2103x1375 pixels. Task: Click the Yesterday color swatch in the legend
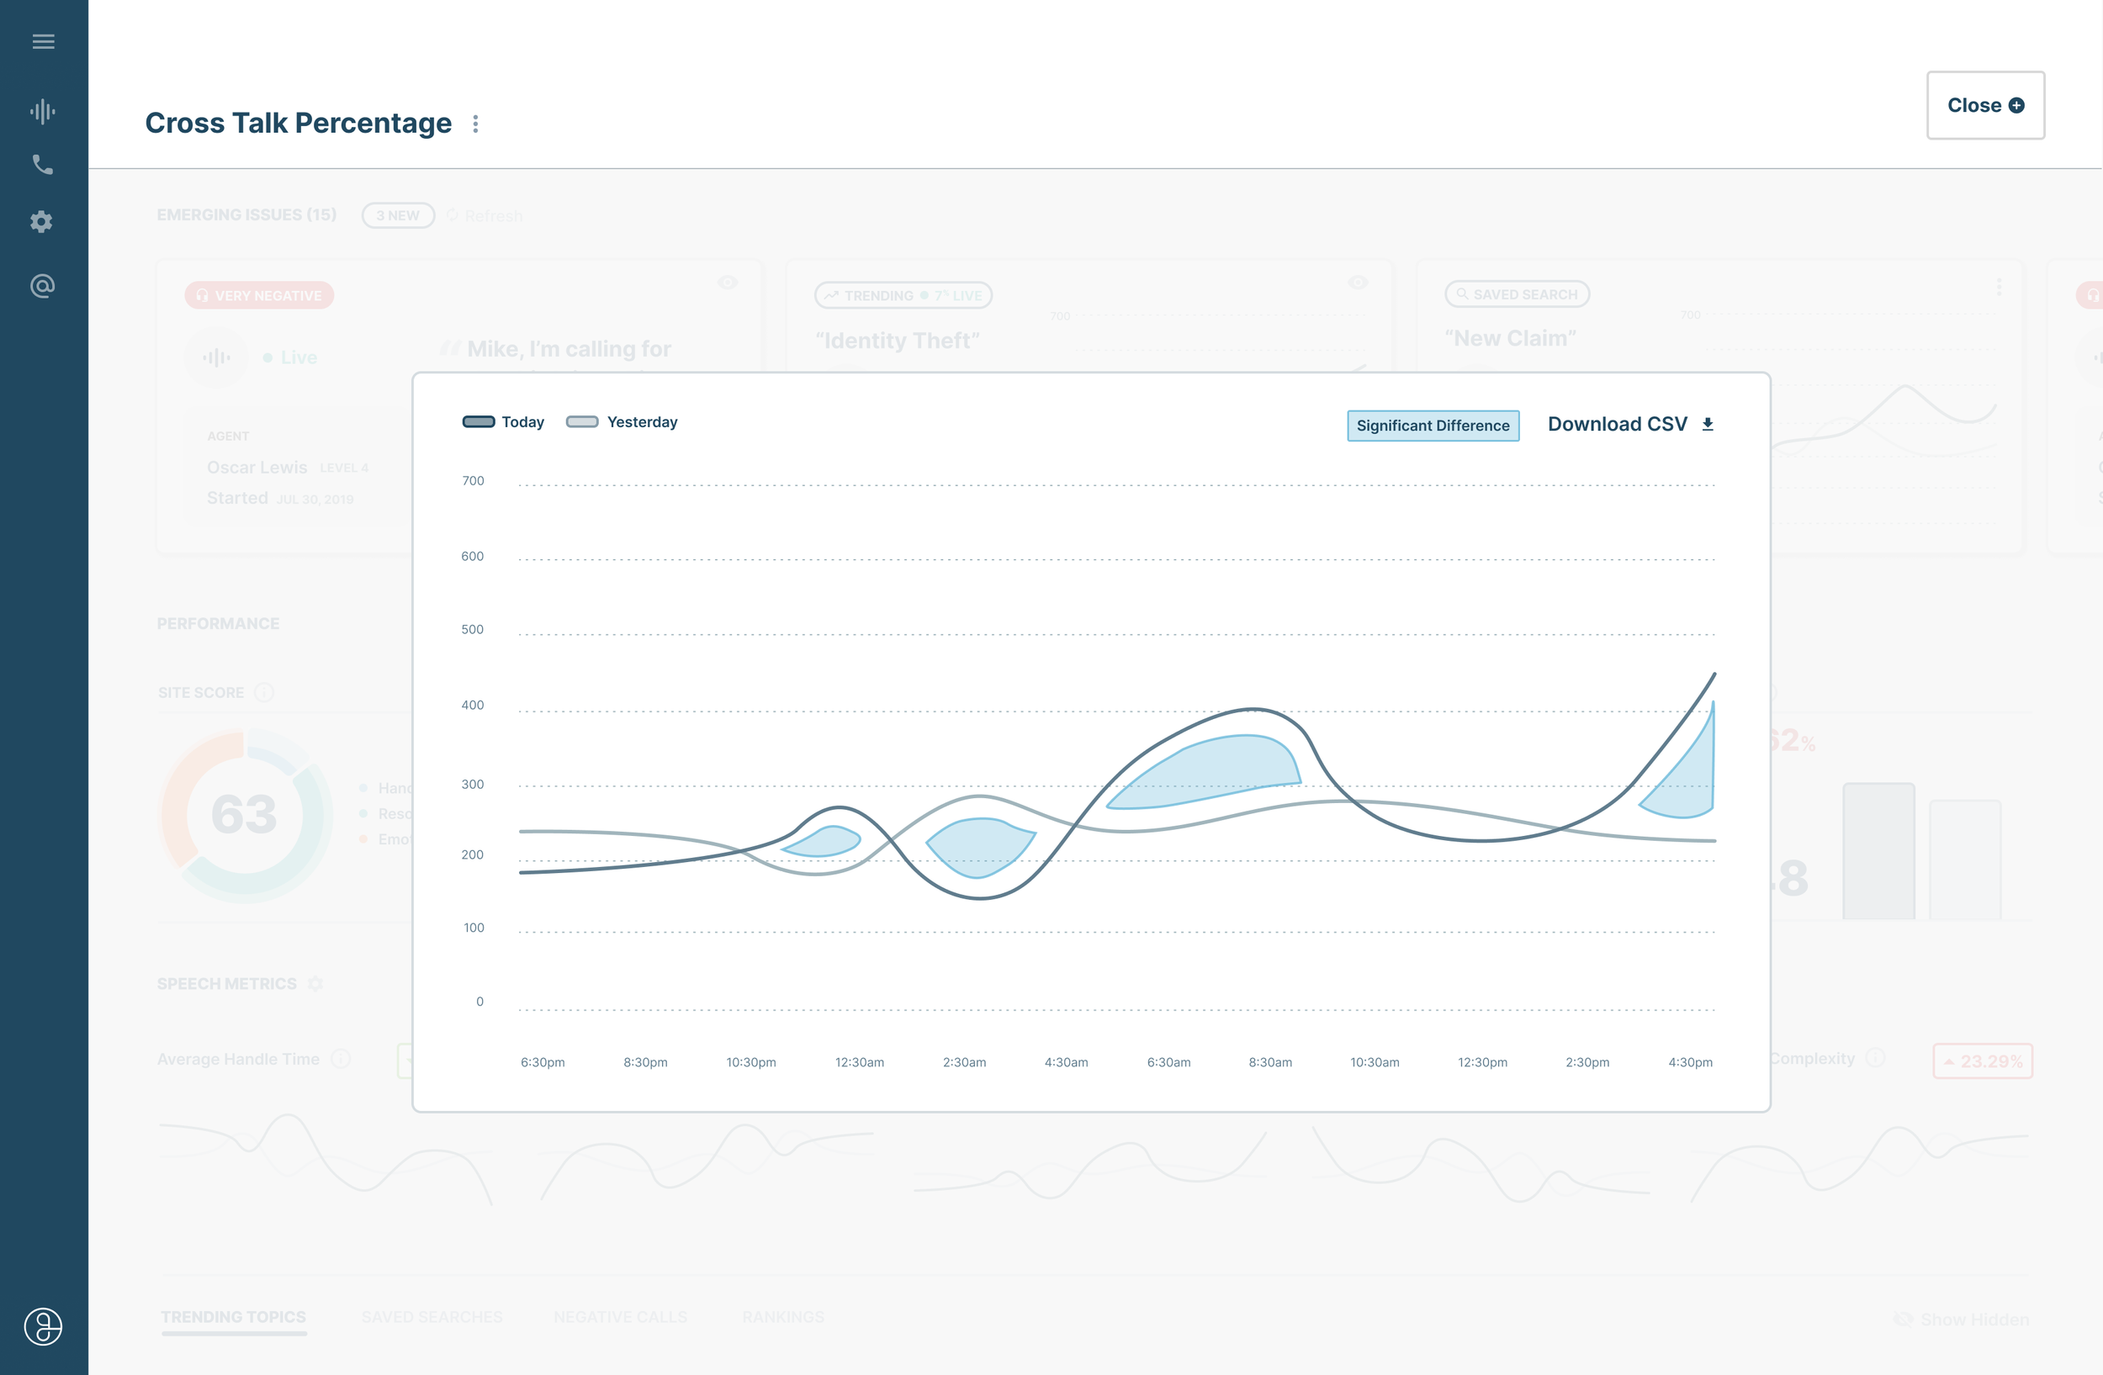point(582,421)
